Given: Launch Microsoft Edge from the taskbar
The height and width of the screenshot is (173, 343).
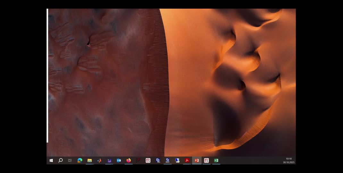Looking at the screenshot, I should pyautogui.click(x=80, y=161).
